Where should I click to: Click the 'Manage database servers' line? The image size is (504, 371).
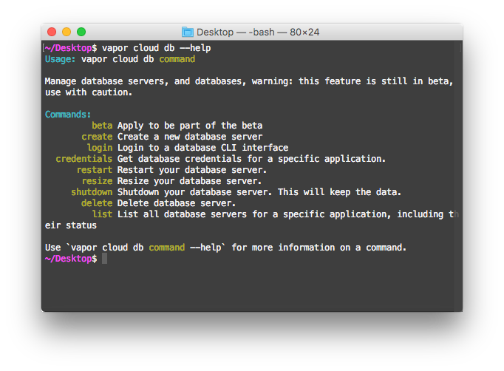coord(249,81)
